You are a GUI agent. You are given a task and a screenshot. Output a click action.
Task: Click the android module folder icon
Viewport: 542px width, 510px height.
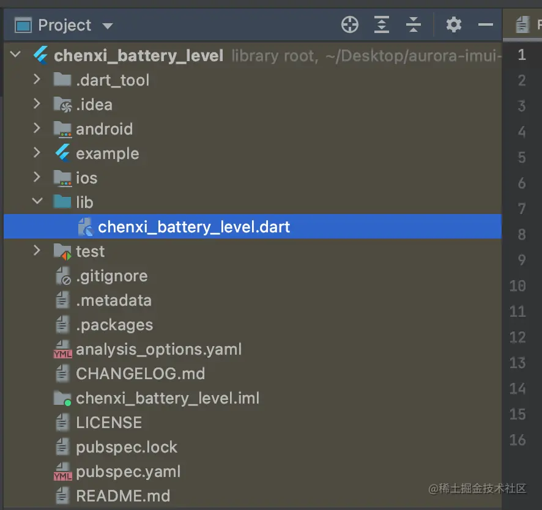(x=62, y=130)
